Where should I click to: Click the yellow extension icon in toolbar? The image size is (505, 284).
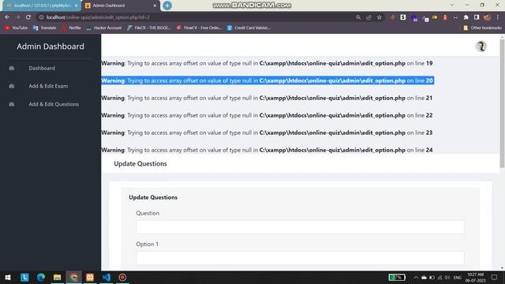click(x=435, y=17)
